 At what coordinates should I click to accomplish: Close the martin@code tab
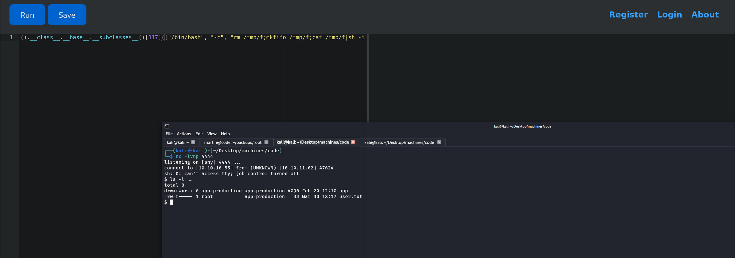click(x=266, y=142)
